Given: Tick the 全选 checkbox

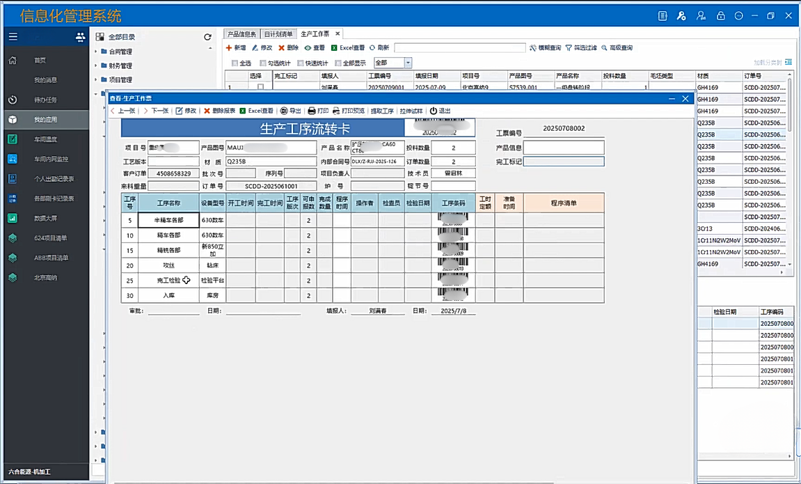Looking at the screenshot, I should [235, 63].
